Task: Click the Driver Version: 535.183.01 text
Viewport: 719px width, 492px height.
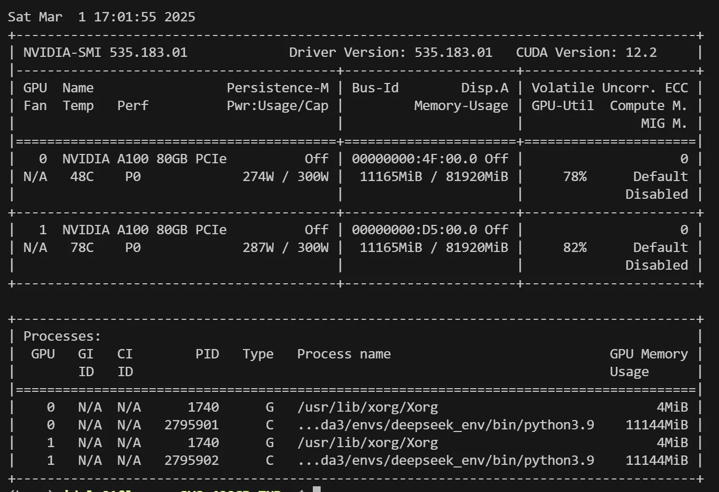Action: 391,52
